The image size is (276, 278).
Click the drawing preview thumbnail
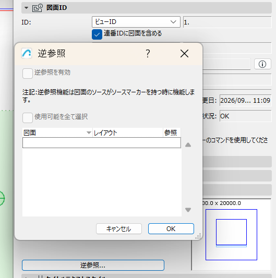tap(231, 234)
